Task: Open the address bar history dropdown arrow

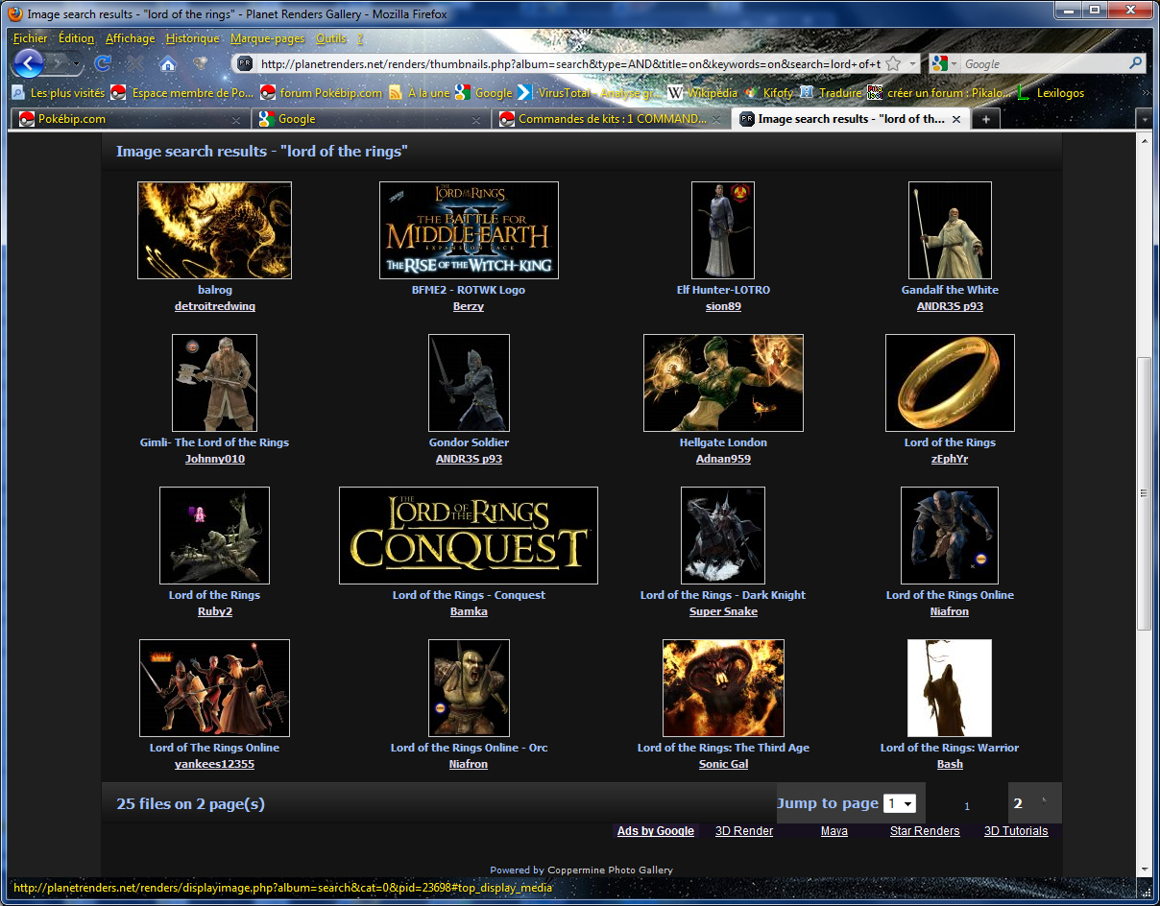Action: pos(912,63)
